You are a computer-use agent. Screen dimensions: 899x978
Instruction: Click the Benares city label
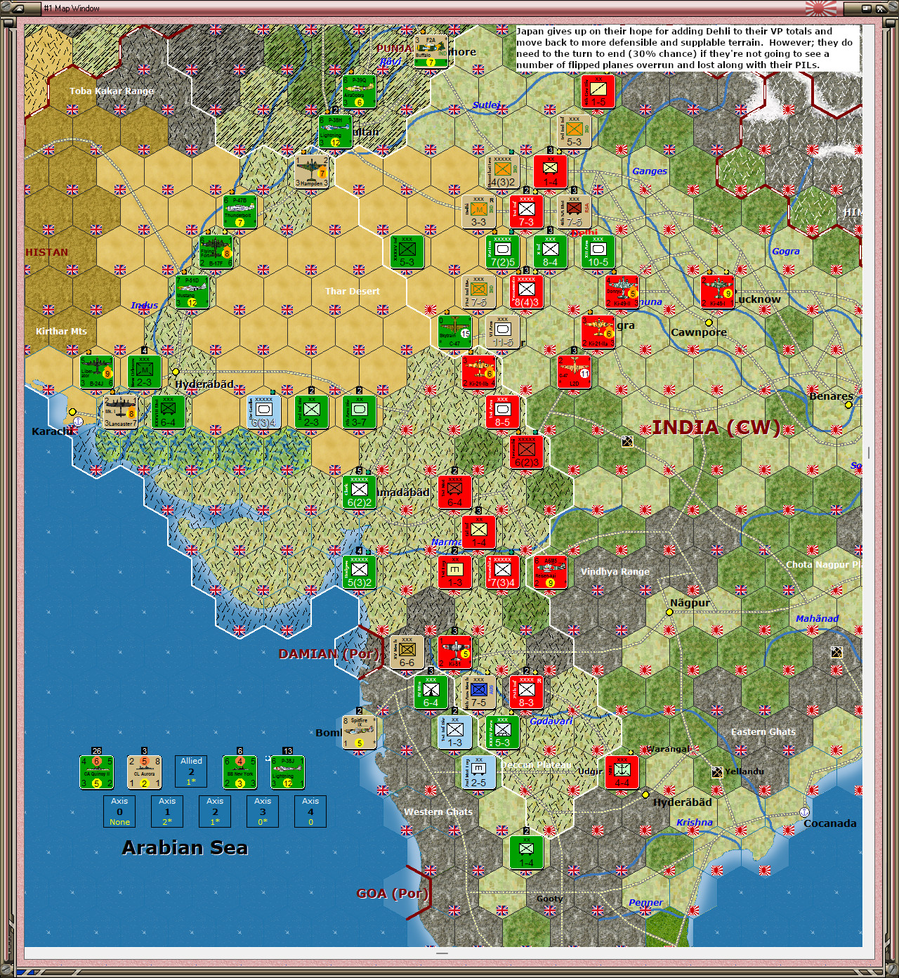point(832,396)
